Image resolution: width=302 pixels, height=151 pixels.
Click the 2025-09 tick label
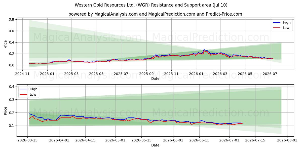(146, 74)
